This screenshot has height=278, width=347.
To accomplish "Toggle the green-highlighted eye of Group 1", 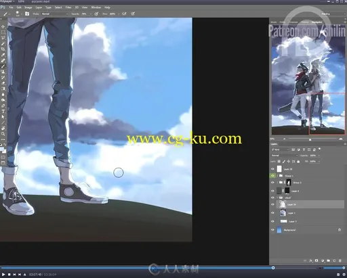I will (272, 175).
